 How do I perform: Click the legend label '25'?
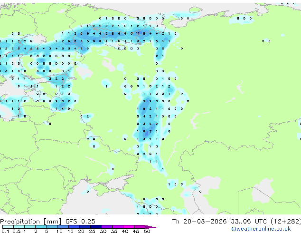coord(92,231)
